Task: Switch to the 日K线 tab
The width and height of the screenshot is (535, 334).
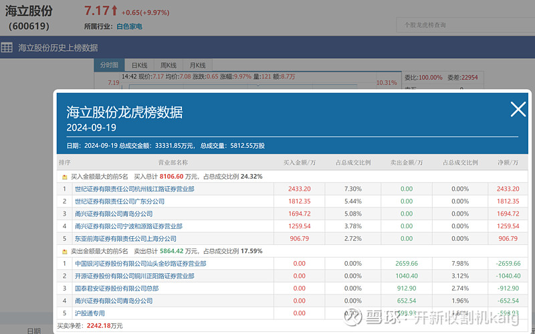Action: tap(139, 65)
